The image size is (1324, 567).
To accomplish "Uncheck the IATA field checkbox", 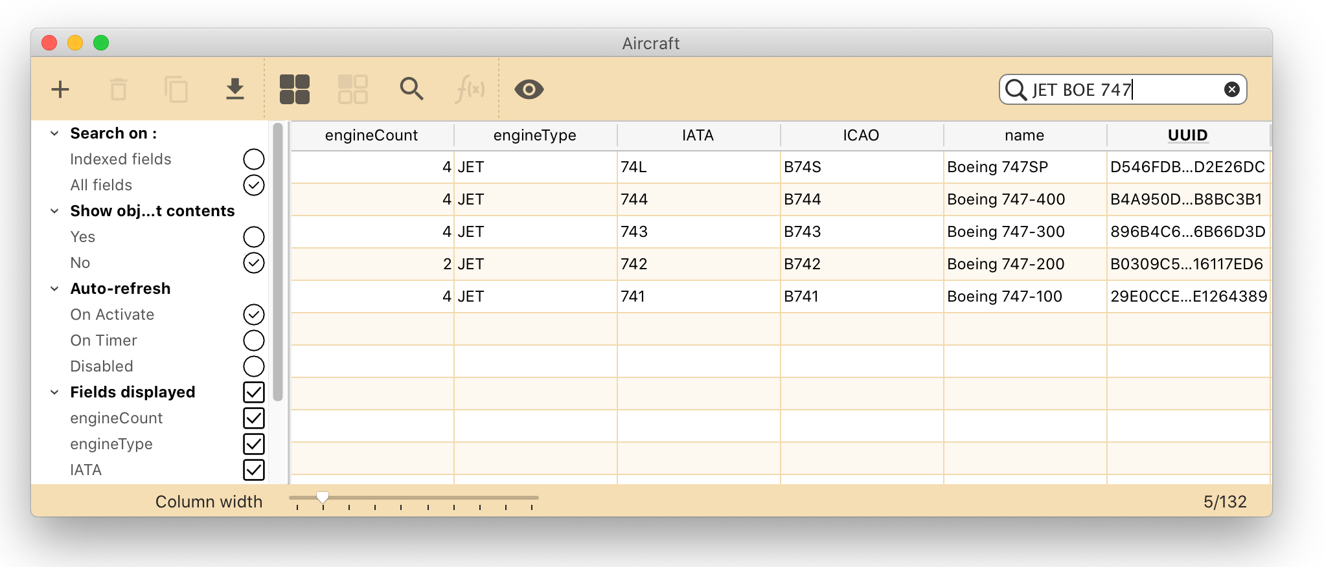I will [254, 470].
